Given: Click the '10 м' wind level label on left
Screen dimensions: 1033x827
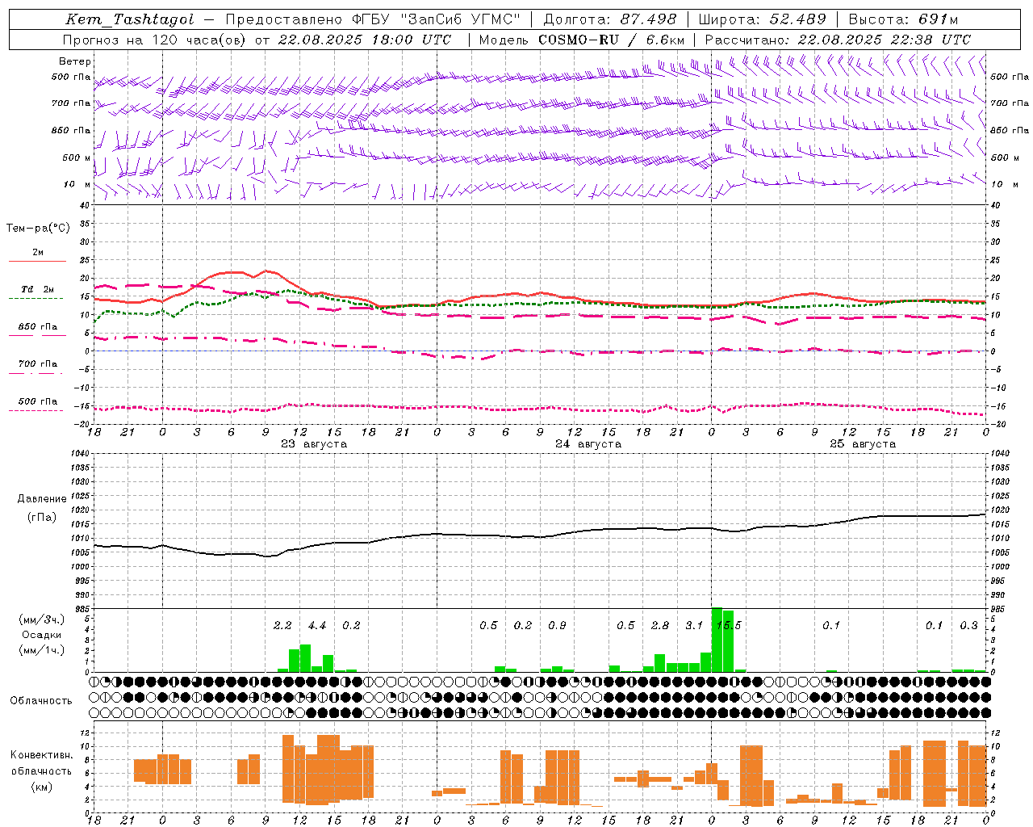Looking at the screenshot, I should [77, 184].
